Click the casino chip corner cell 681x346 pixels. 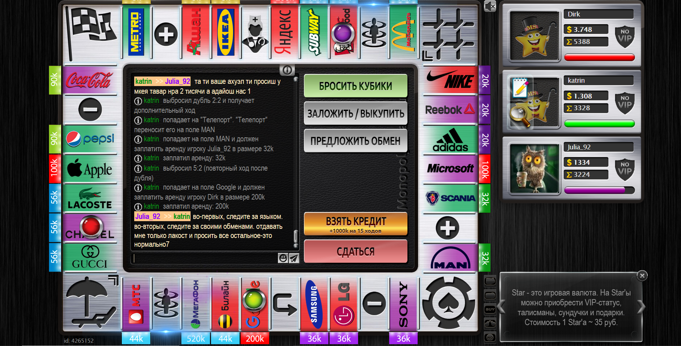(x=449, y=303)
